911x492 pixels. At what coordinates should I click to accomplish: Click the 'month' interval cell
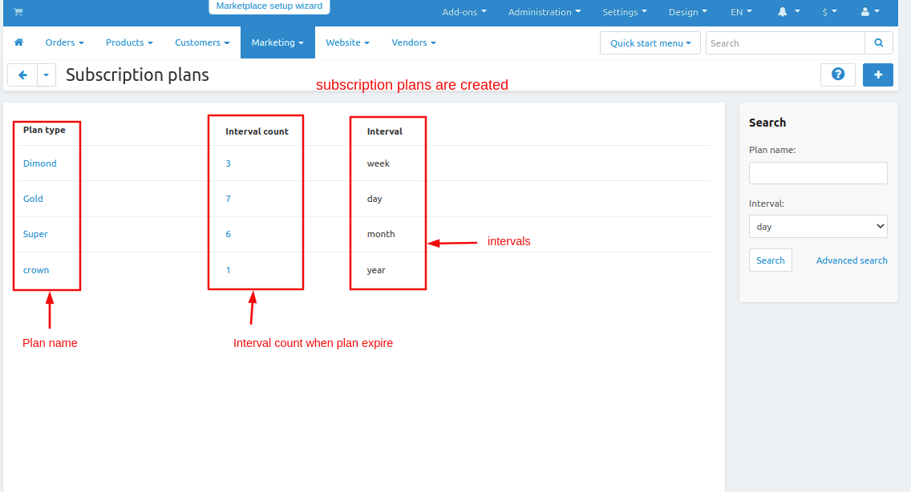[x=381, y=234]
